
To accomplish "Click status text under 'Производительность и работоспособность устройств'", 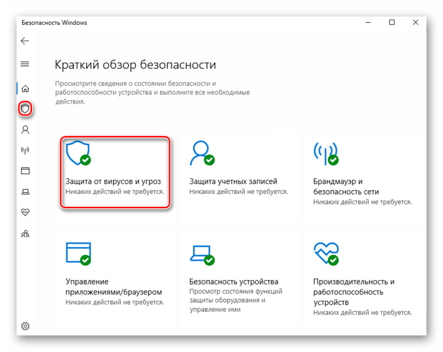I will pos(363,313).
